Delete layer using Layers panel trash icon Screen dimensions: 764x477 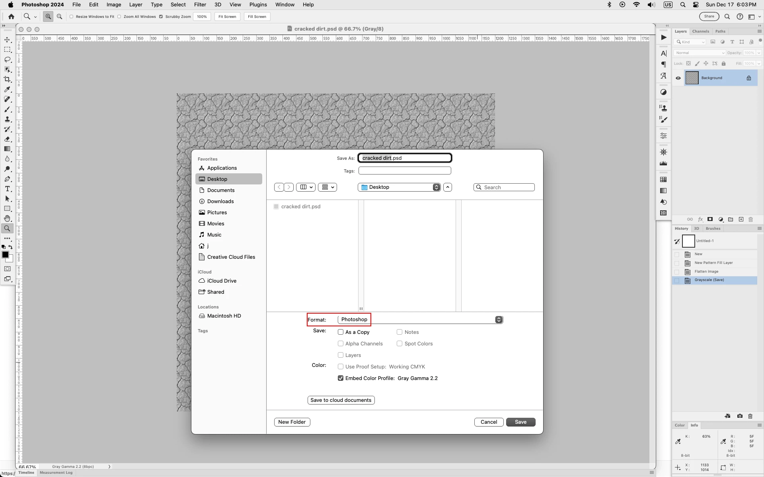tap(750, 219)
